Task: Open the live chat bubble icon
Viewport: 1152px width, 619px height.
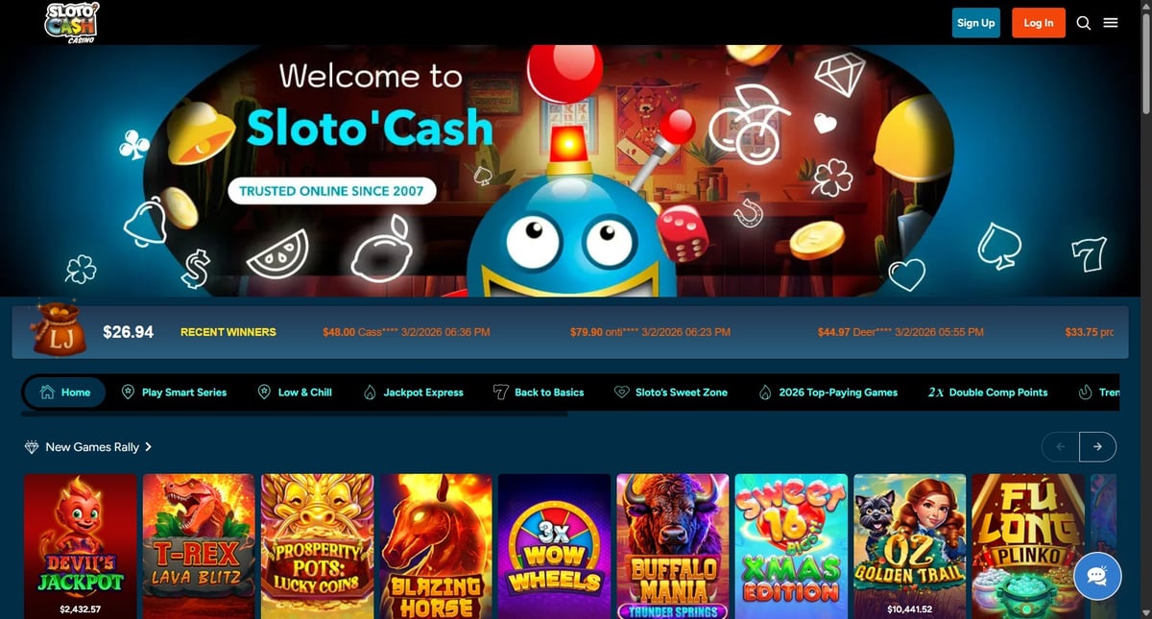Action: [1097, 576]
